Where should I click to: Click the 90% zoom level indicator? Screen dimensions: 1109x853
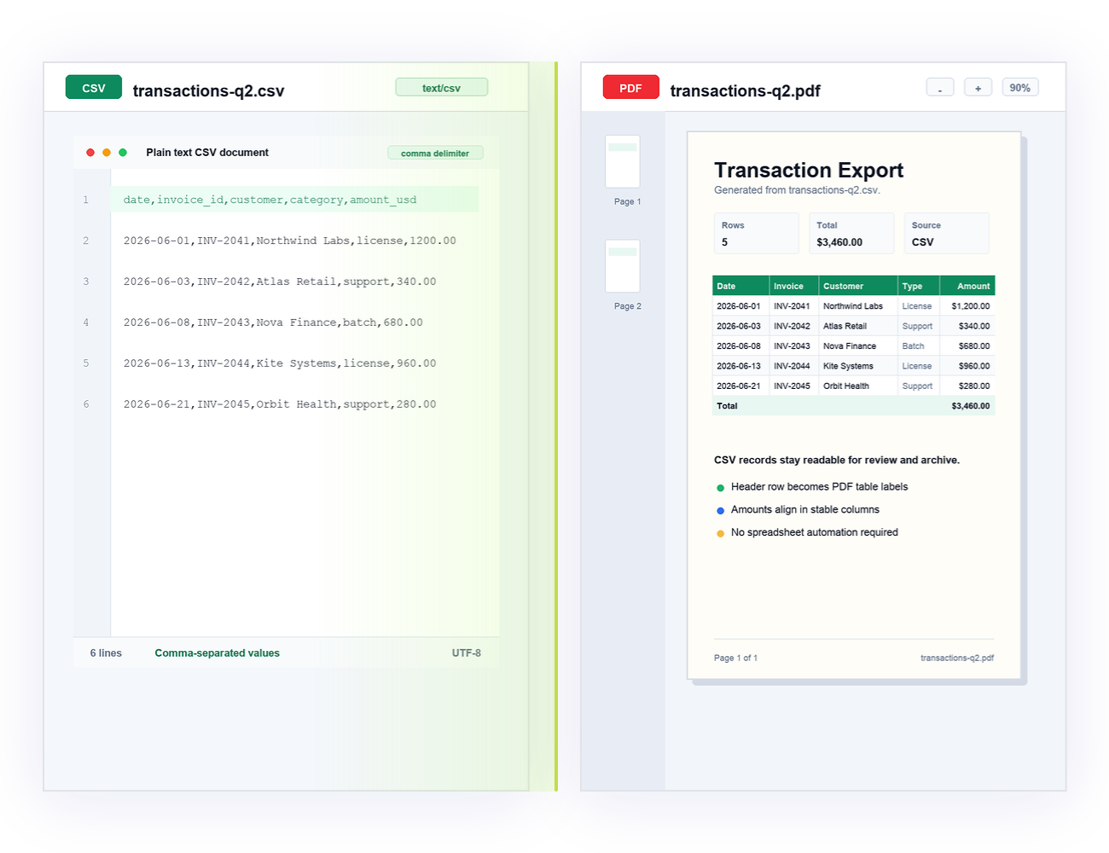coord(1020,88)
